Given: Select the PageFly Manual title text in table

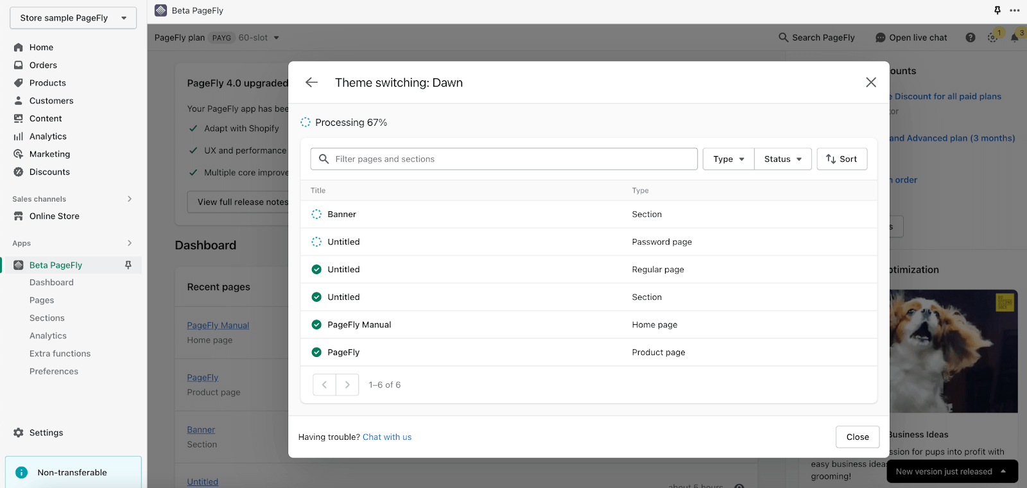Looking at the screenshot, I should (x=359, y=325).
